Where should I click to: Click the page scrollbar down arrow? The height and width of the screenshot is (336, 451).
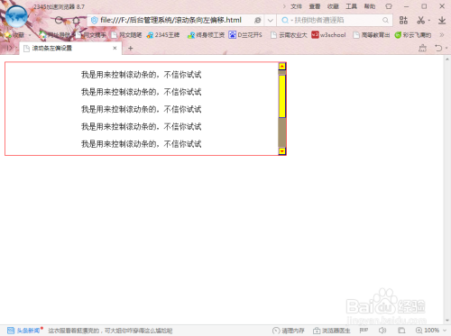click(447, 321)
